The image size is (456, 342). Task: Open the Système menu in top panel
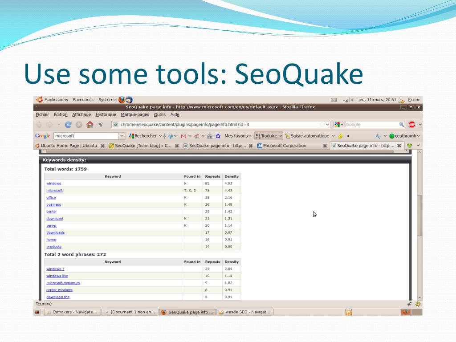pos(107,100)
